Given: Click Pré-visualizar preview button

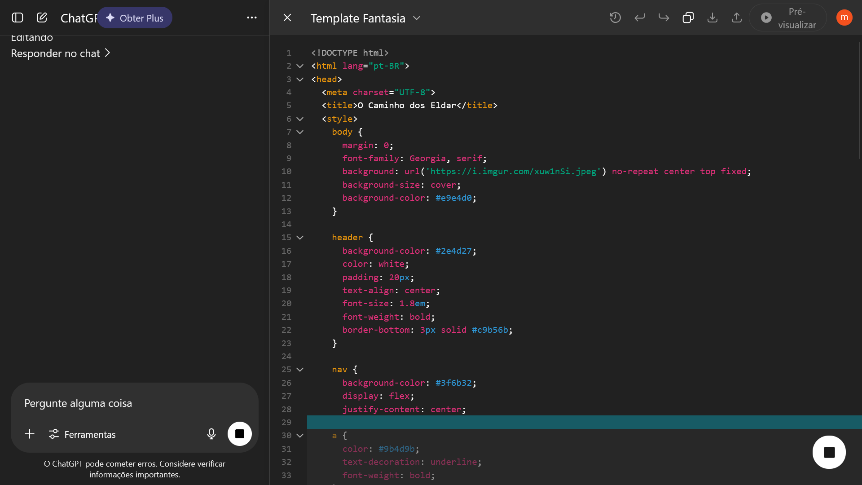Looking at the screenshot, I should 788,18.
